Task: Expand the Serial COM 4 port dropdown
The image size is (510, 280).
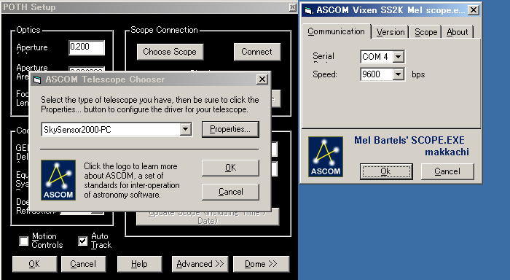Action: (399, 57)
